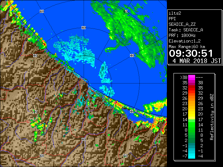The height and width of the screenshot is (167, 223).
Task: Click the 'Max Range:60 km' text
Action: click(x=187, y=47)
